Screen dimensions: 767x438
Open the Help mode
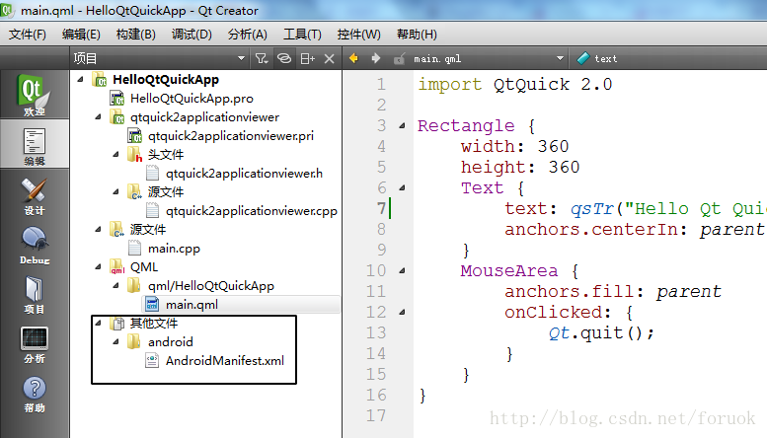coord(35,394)
